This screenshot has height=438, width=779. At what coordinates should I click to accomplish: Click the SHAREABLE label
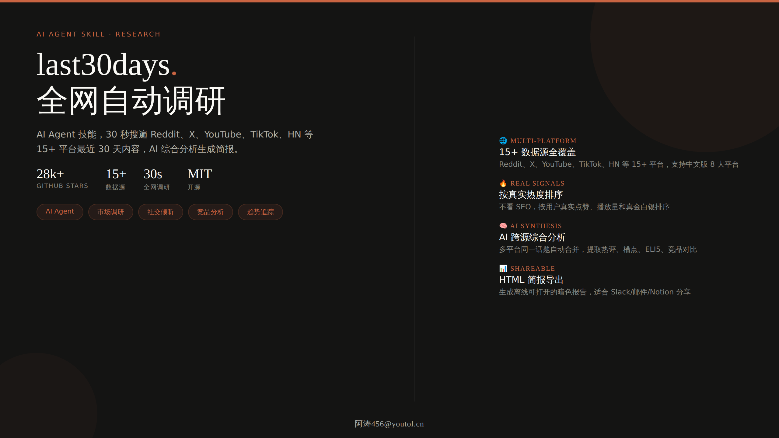pos(533,269)
